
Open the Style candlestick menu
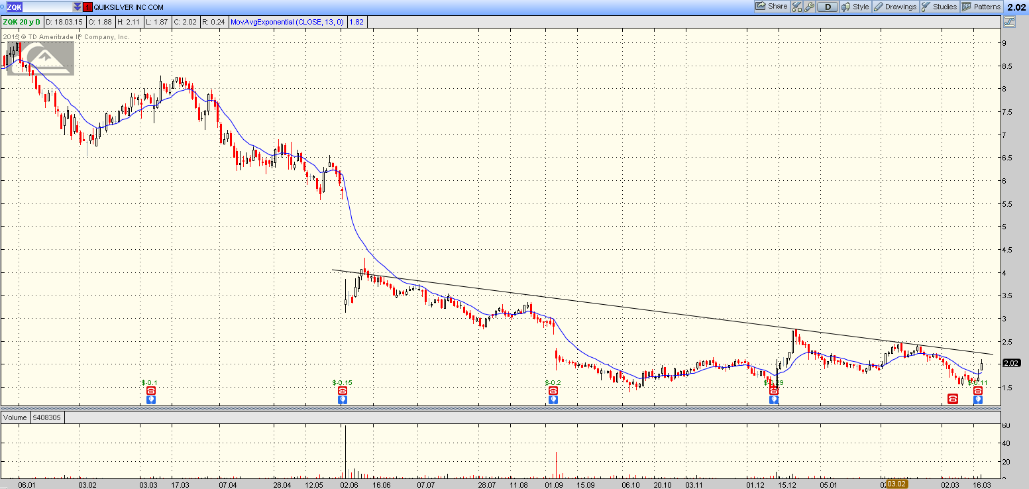click(x=855, y=7)
